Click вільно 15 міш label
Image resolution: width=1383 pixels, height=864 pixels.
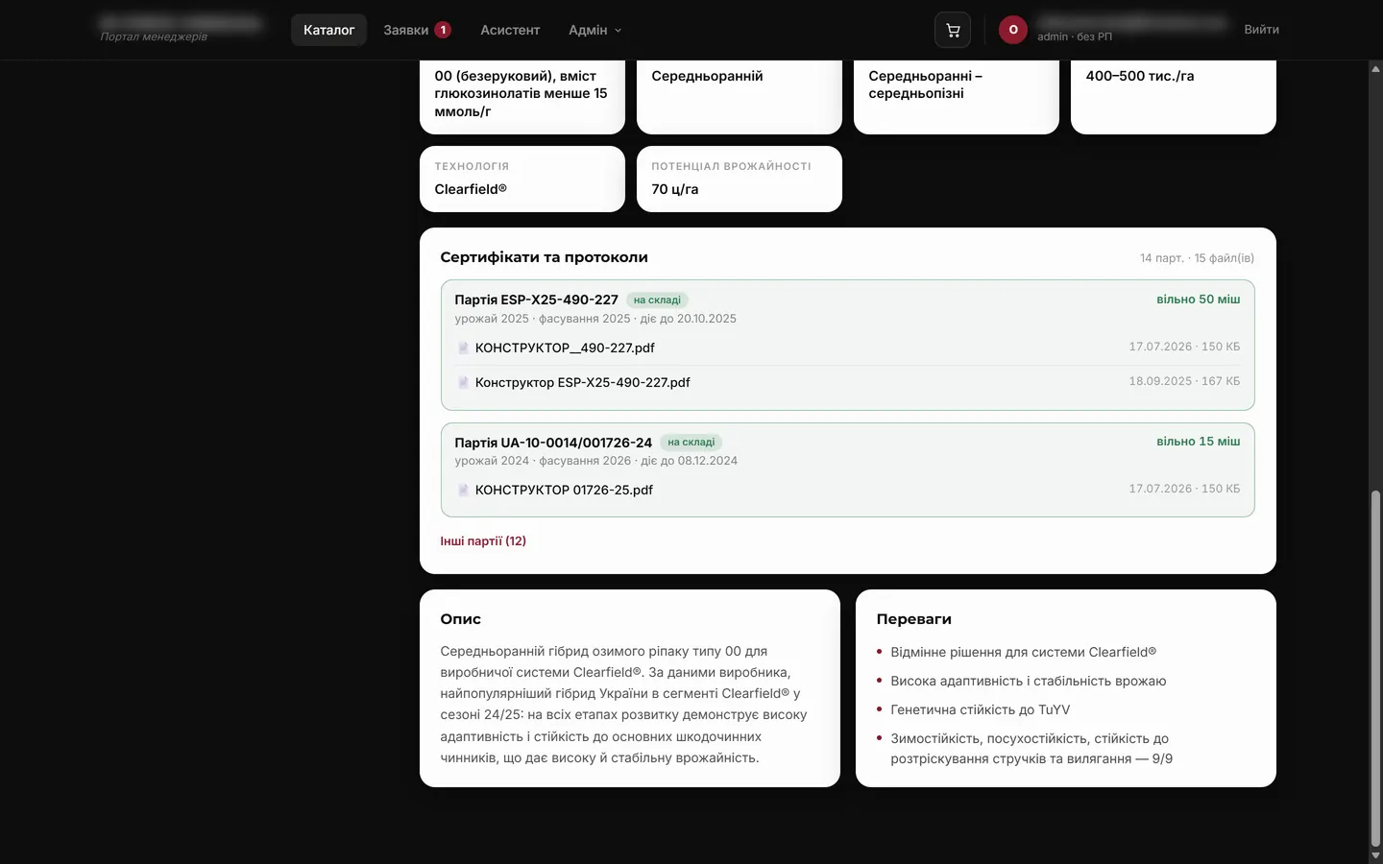1198,442
